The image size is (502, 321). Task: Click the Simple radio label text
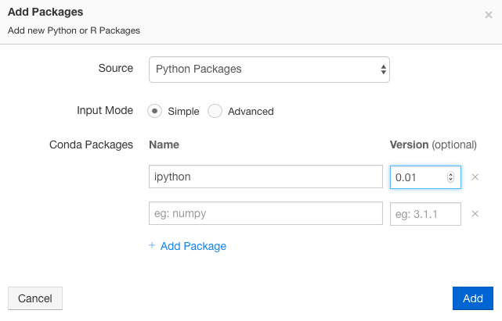[183, 112]
